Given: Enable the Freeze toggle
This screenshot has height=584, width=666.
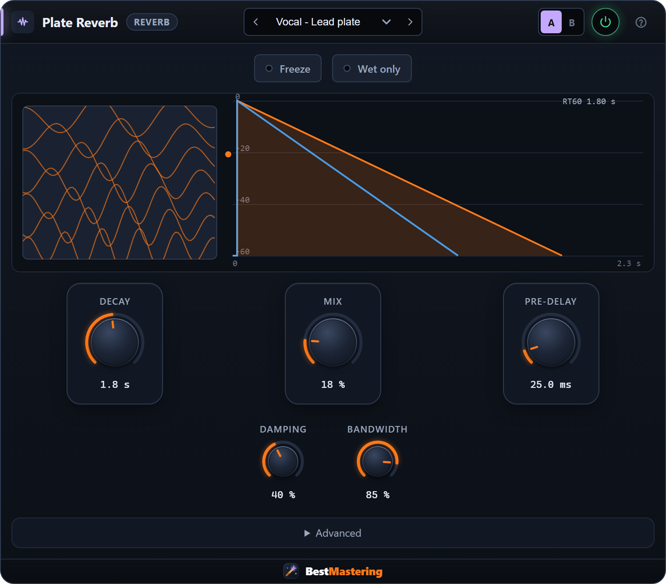Looking at the screenshot, I should point(288,68).
